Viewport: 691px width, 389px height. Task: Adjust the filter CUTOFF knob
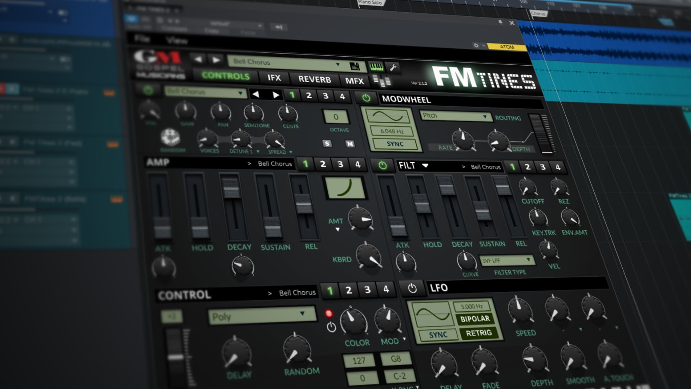tap(528, 187)
